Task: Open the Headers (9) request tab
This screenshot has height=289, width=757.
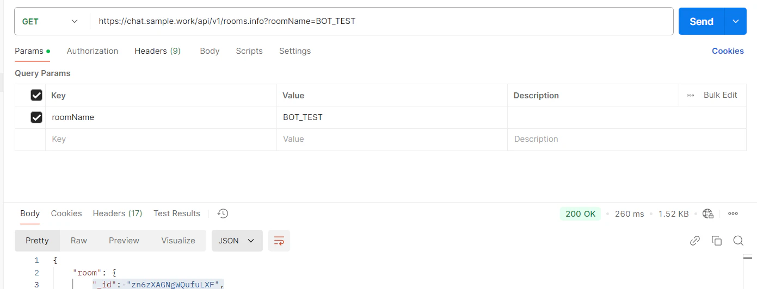Action: click(158, 51)
